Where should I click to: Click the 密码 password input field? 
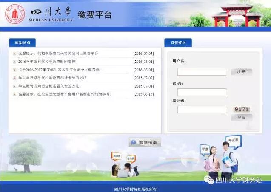202,92
